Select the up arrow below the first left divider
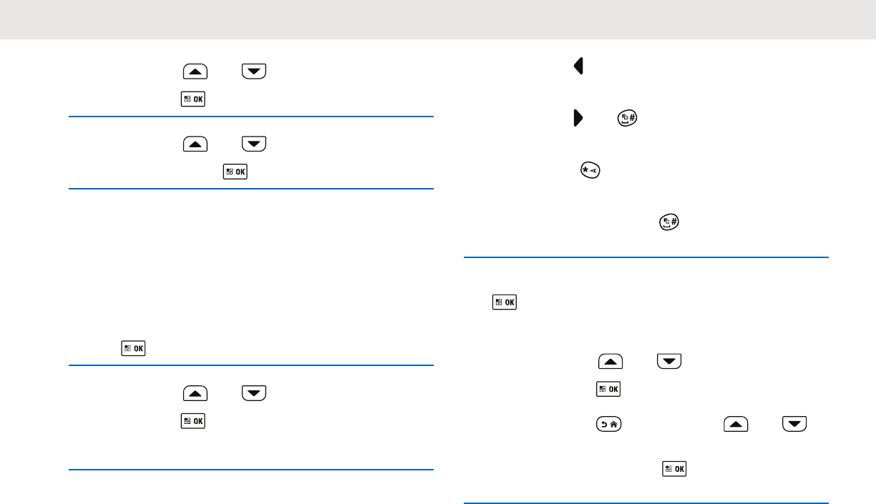The height and width of the screenshot is (504, 876). pyautogui.click(x=195, y=144)
